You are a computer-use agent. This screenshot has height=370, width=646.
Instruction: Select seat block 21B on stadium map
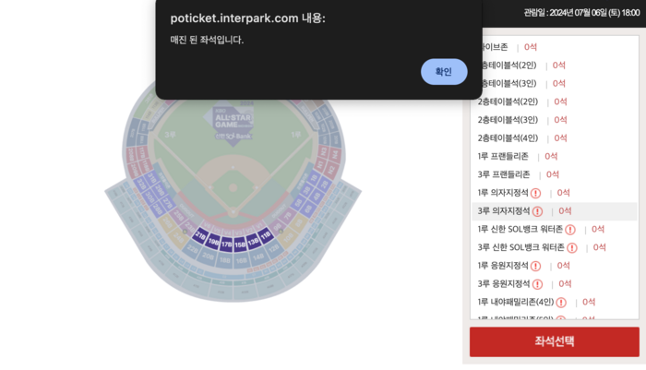tap(200, 236)
